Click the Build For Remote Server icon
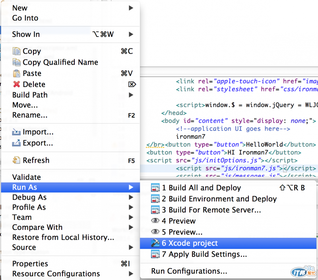Screen dimensions: 318x280 (155, 210)
